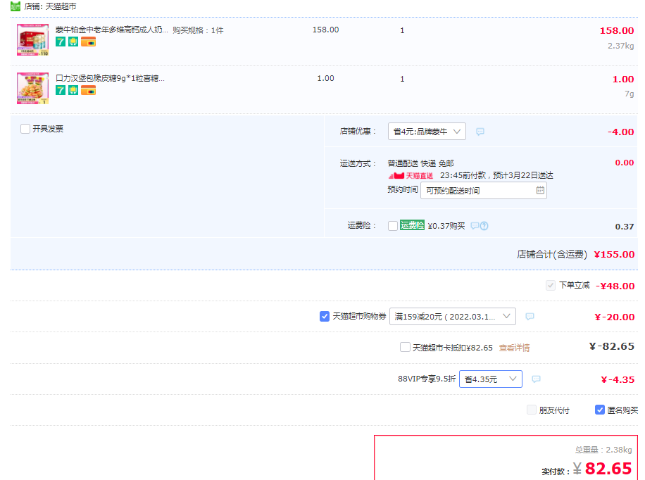Open the calendar icon in delivery time field

click(x=540, y=190)
